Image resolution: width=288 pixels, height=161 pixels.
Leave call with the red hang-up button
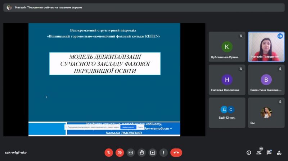[x=176, y=153]
